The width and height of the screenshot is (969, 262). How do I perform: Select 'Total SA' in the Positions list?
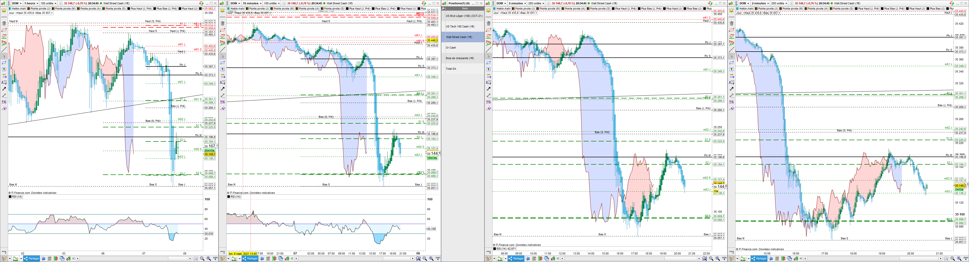(x=463, y=69)
